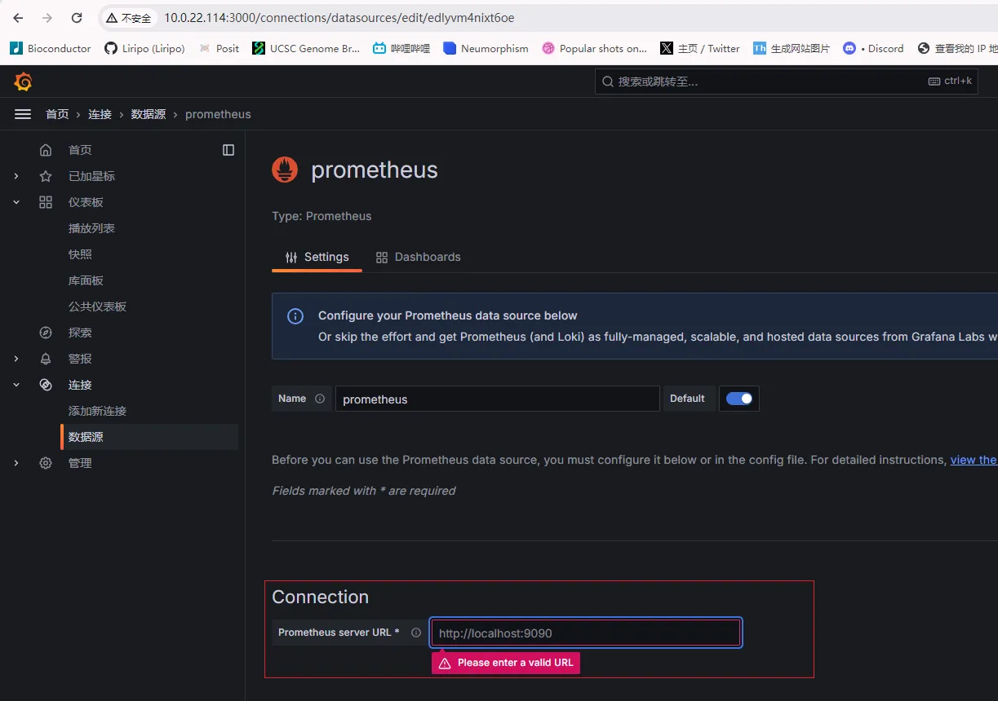This screenshot has width=998, height=701.
Task: Open Add new connection in sidebar
Action: (x=97, y=411)
